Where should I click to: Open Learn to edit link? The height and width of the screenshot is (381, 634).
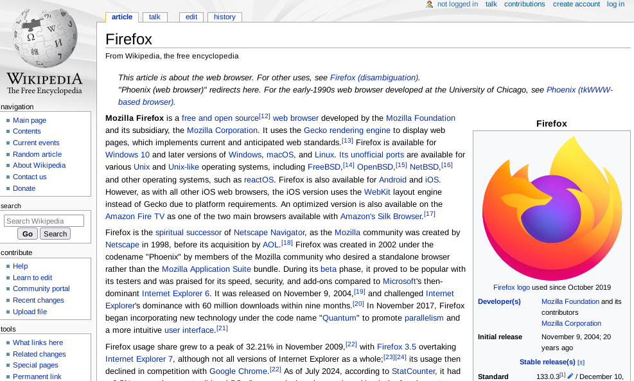[32, 278]
